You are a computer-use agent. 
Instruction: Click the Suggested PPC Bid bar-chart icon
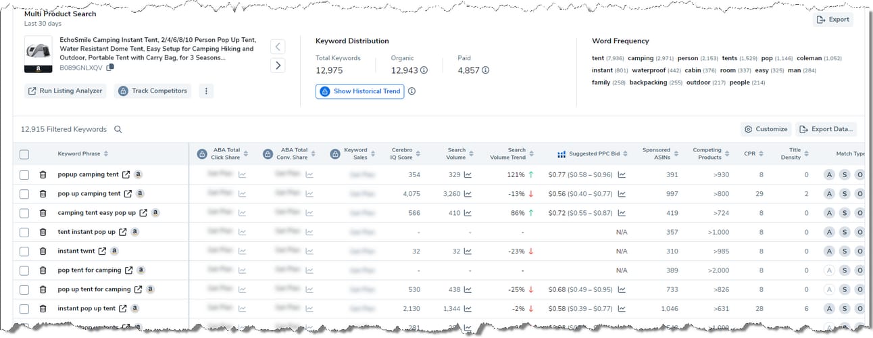click(x=562, y=154)
